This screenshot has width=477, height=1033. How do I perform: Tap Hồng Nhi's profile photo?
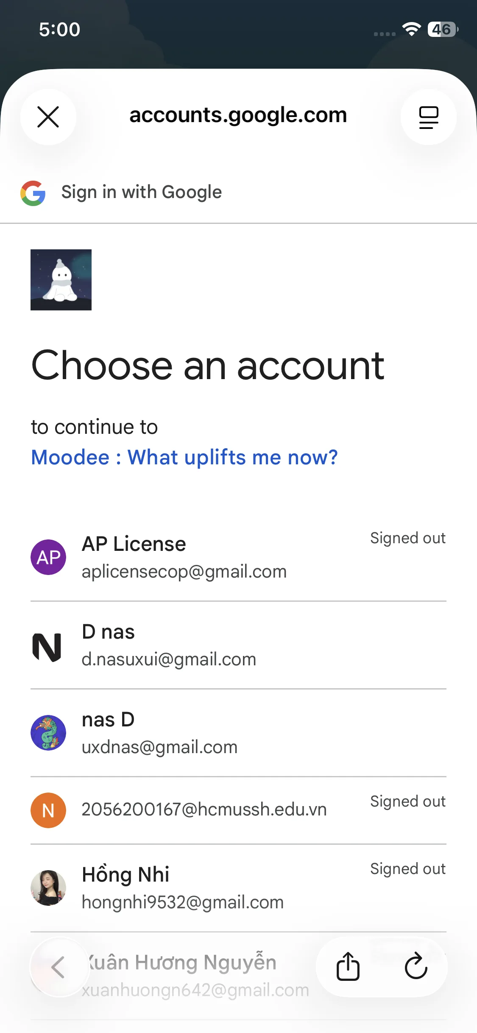48,888
